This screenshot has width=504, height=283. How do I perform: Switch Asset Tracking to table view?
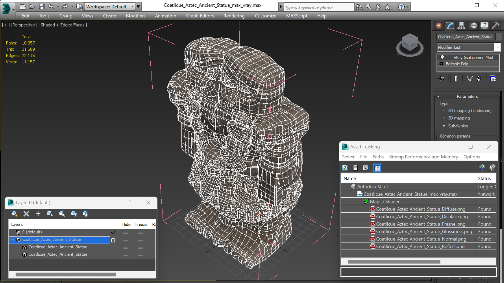point(377,168)
